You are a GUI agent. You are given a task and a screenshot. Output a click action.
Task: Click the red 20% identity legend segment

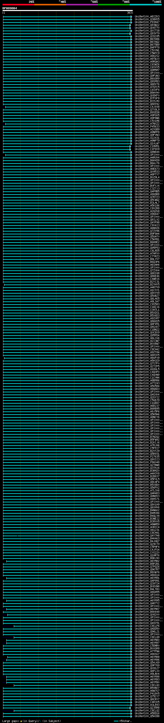click(18, 5)
